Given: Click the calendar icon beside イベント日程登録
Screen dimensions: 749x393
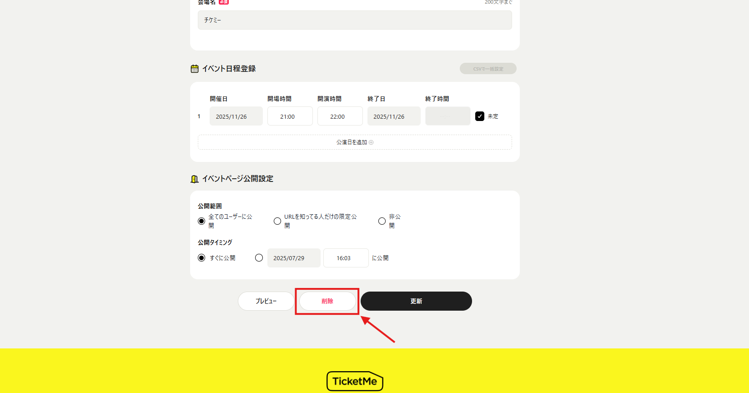Looking at the screenshot, I should click(195, 69).
